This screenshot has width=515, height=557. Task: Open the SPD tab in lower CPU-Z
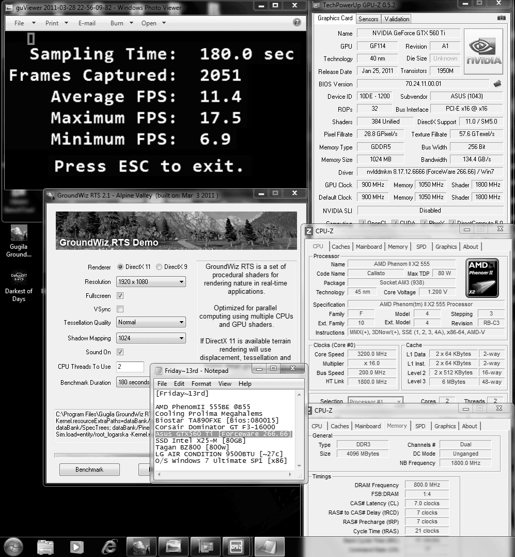(x=420, y=426)
